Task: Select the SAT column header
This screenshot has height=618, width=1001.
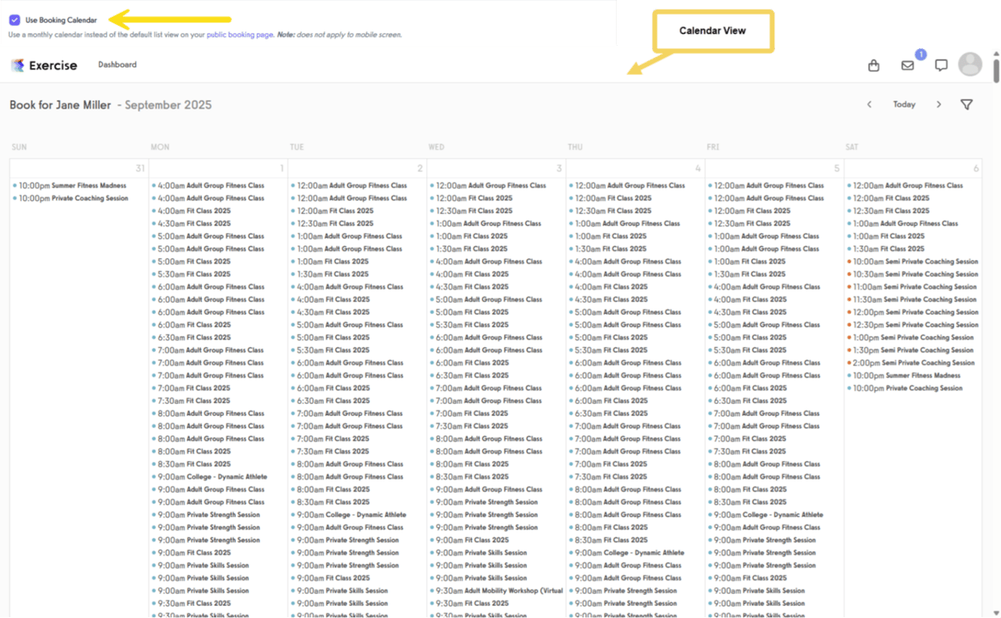Action: pyautogui.click(x=851, y=147)
